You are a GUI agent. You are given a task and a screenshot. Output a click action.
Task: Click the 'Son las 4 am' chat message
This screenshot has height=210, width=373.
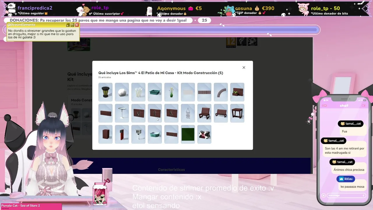pos(344,150)
